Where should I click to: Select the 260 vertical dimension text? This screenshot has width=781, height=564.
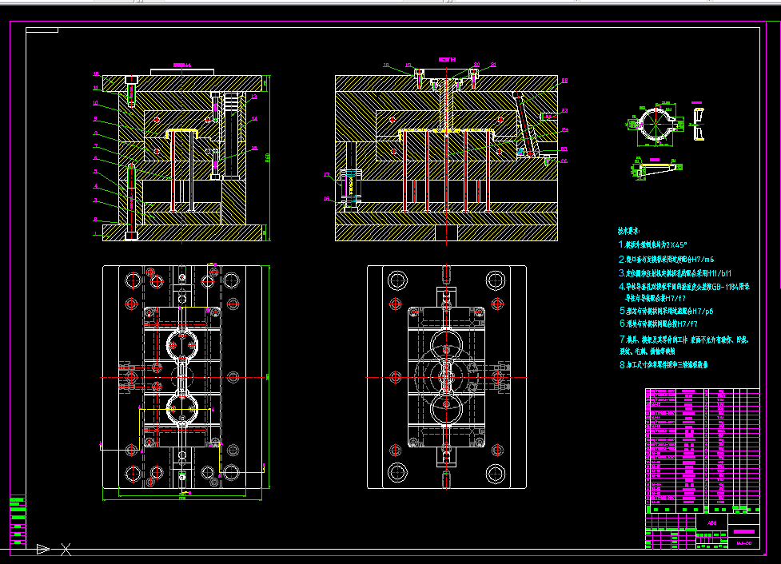[268, 157]
